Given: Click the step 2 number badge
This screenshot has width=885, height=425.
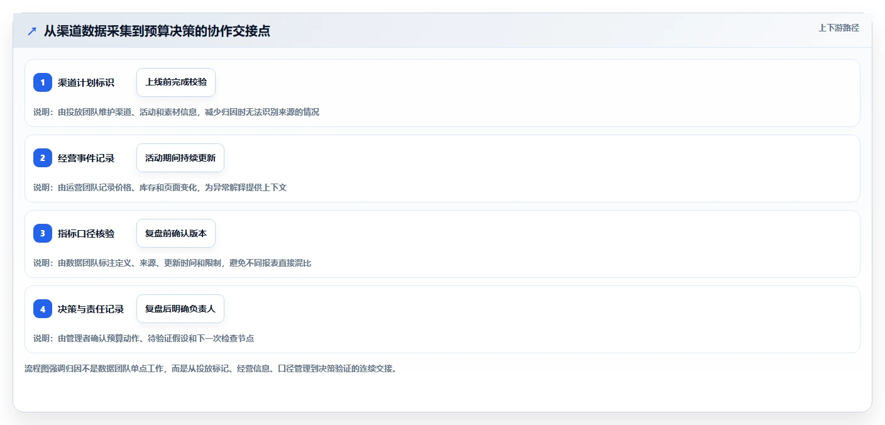Looking at the screenshot, I should click(43, 158).
